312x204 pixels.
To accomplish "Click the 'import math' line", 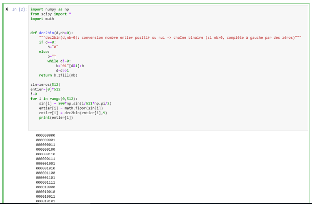I will point(42,19).
